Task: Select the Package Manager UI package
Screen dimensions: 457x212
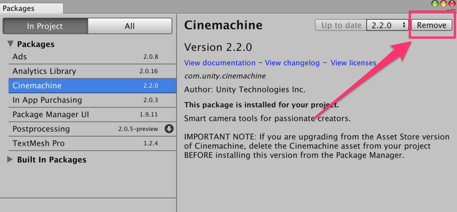Action: [92, 114]
